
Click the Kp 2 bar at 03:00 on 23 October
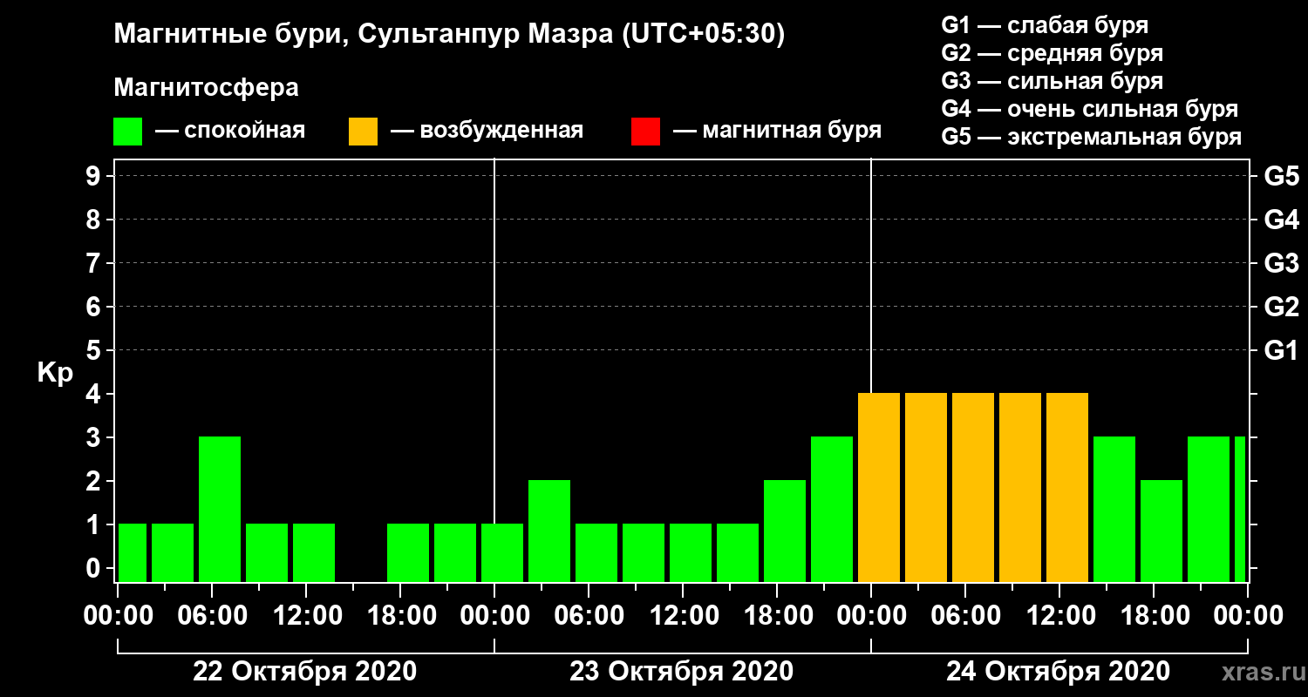pyautogui.click(x=549, y=531)
